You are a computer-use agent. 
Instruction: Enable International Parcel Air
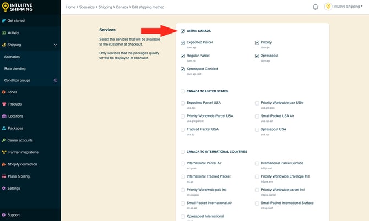tap(183, 163)
